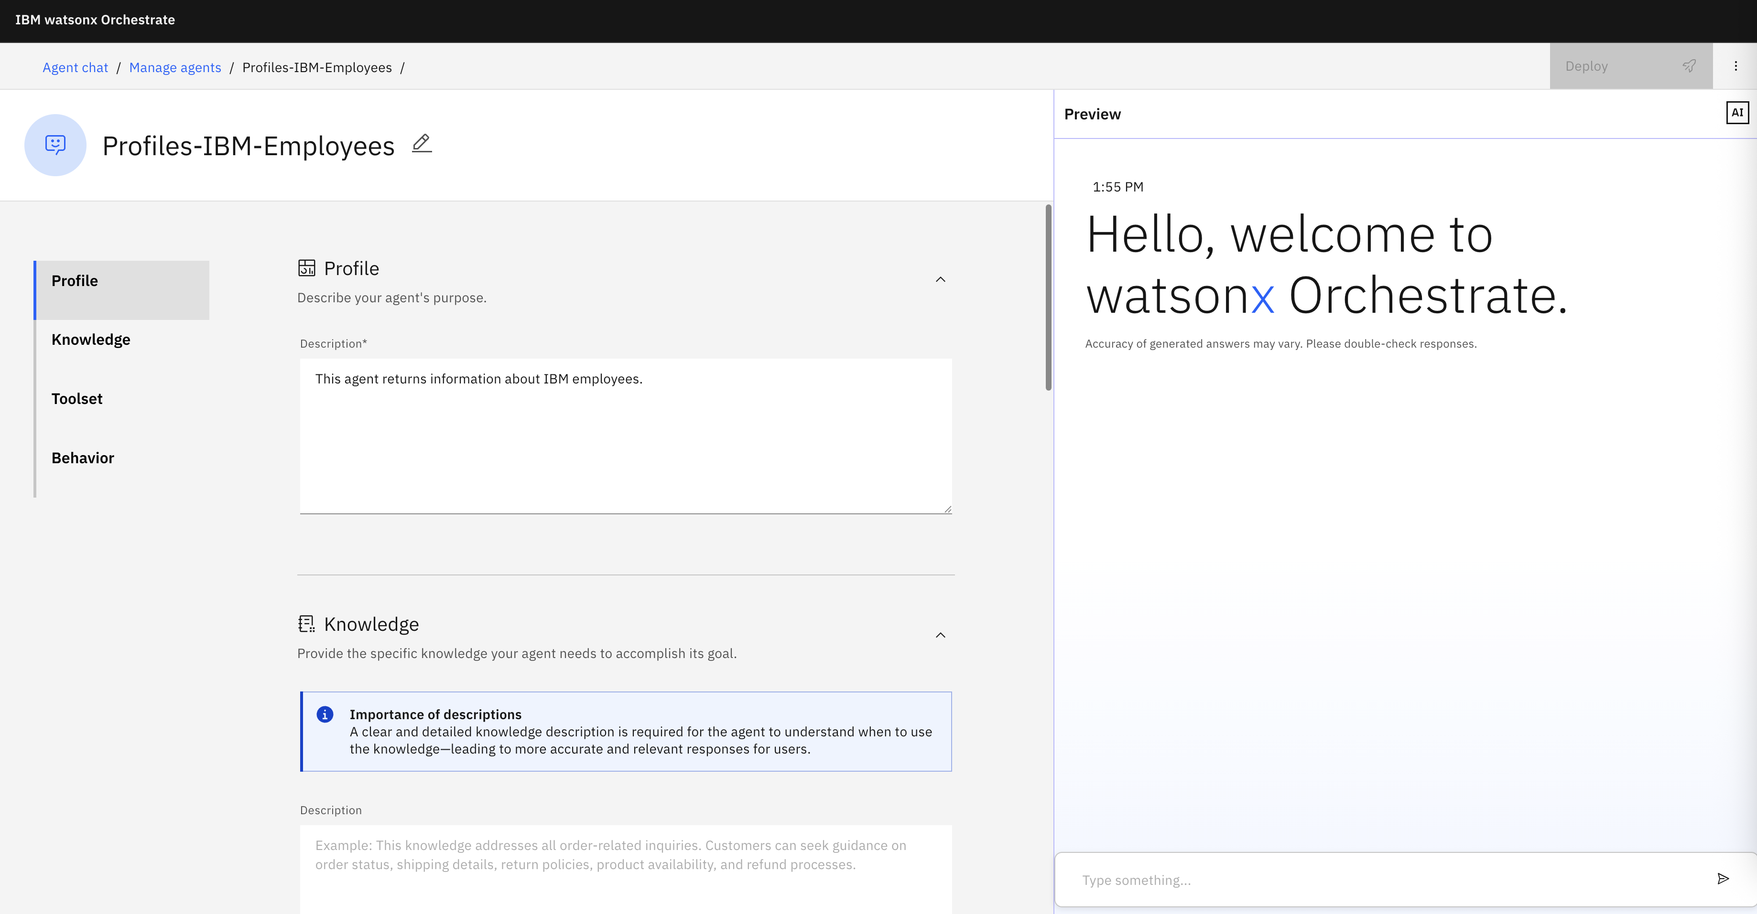Click the 'Describe your agent's purpose' text
Image resolution: width=1757 pixels, height=914 pixels.
click(391, 298)
